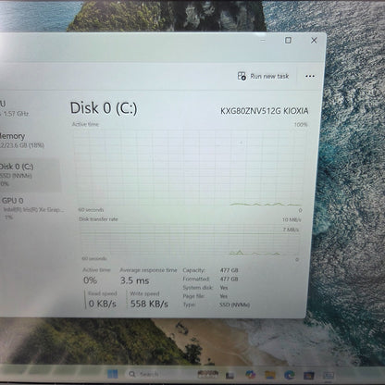Click the KXG80ZNV512G KIOXIA model name

264,111
